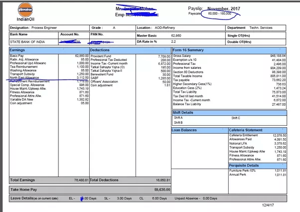Click the 'Shift A' label
The width and height of the screenshot is (300, 212).
point(178,118)
